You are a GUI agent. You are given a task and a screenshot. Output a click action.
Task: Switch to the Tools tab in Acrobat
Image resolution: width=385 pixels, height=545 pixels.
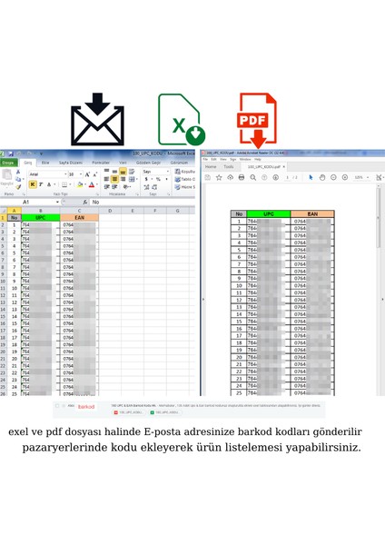(x=229, y=167)
